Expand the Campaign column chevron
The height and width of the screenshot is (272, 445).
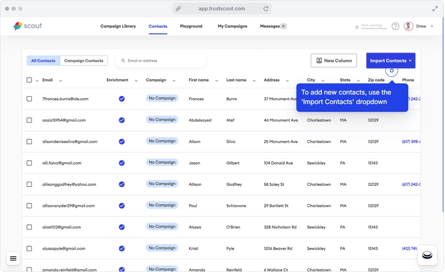point(174,81)
